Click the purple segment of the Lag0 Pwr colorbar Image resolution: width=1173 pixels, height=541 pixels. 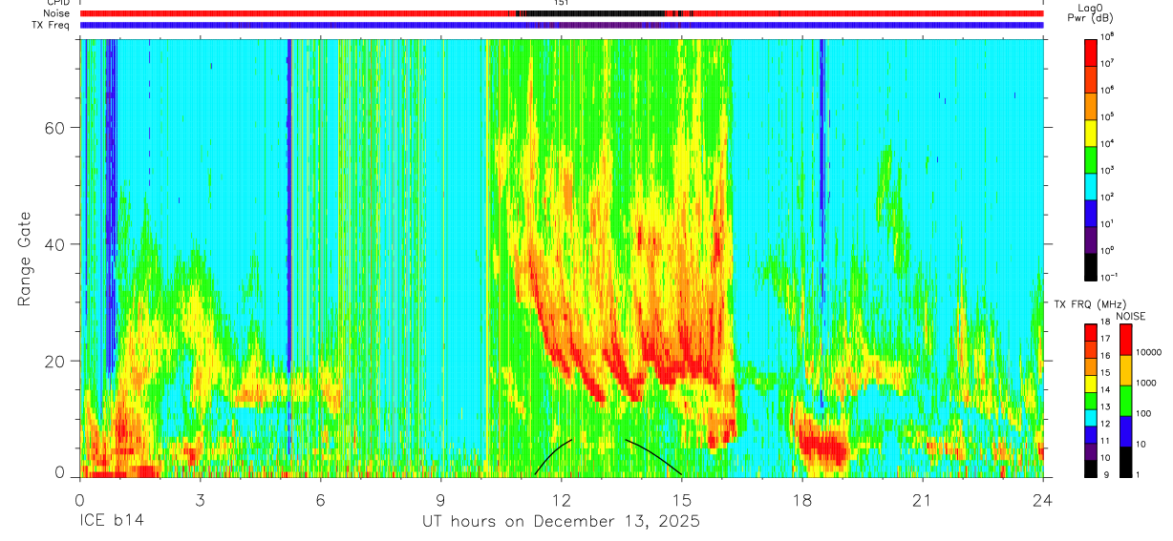[x=1092, y=238]
